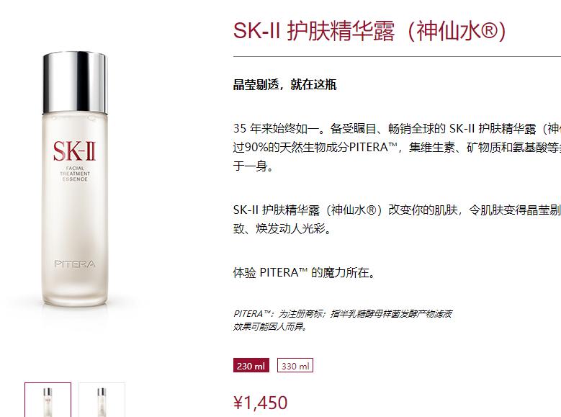
Task: View the second bottle thumbnail image
Action: tap(102, 400)
